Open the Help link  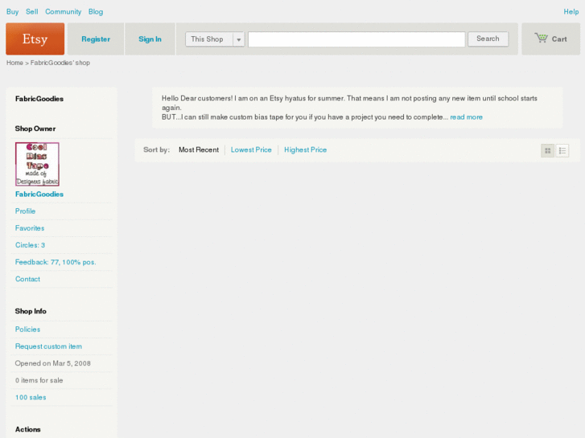[571, 11]
